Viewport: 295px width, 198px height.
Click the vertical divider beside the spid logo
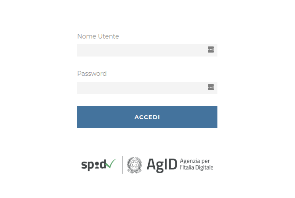tap(122, 165)
